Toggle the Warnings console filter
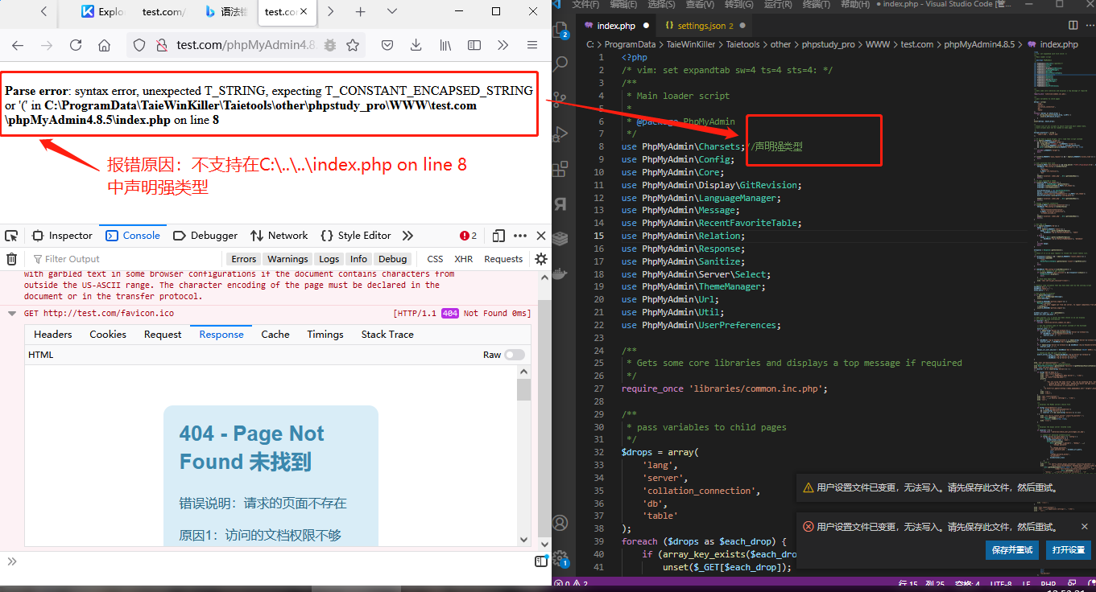The width and height of the screenshot is (1096, 592). coord(287,259)
